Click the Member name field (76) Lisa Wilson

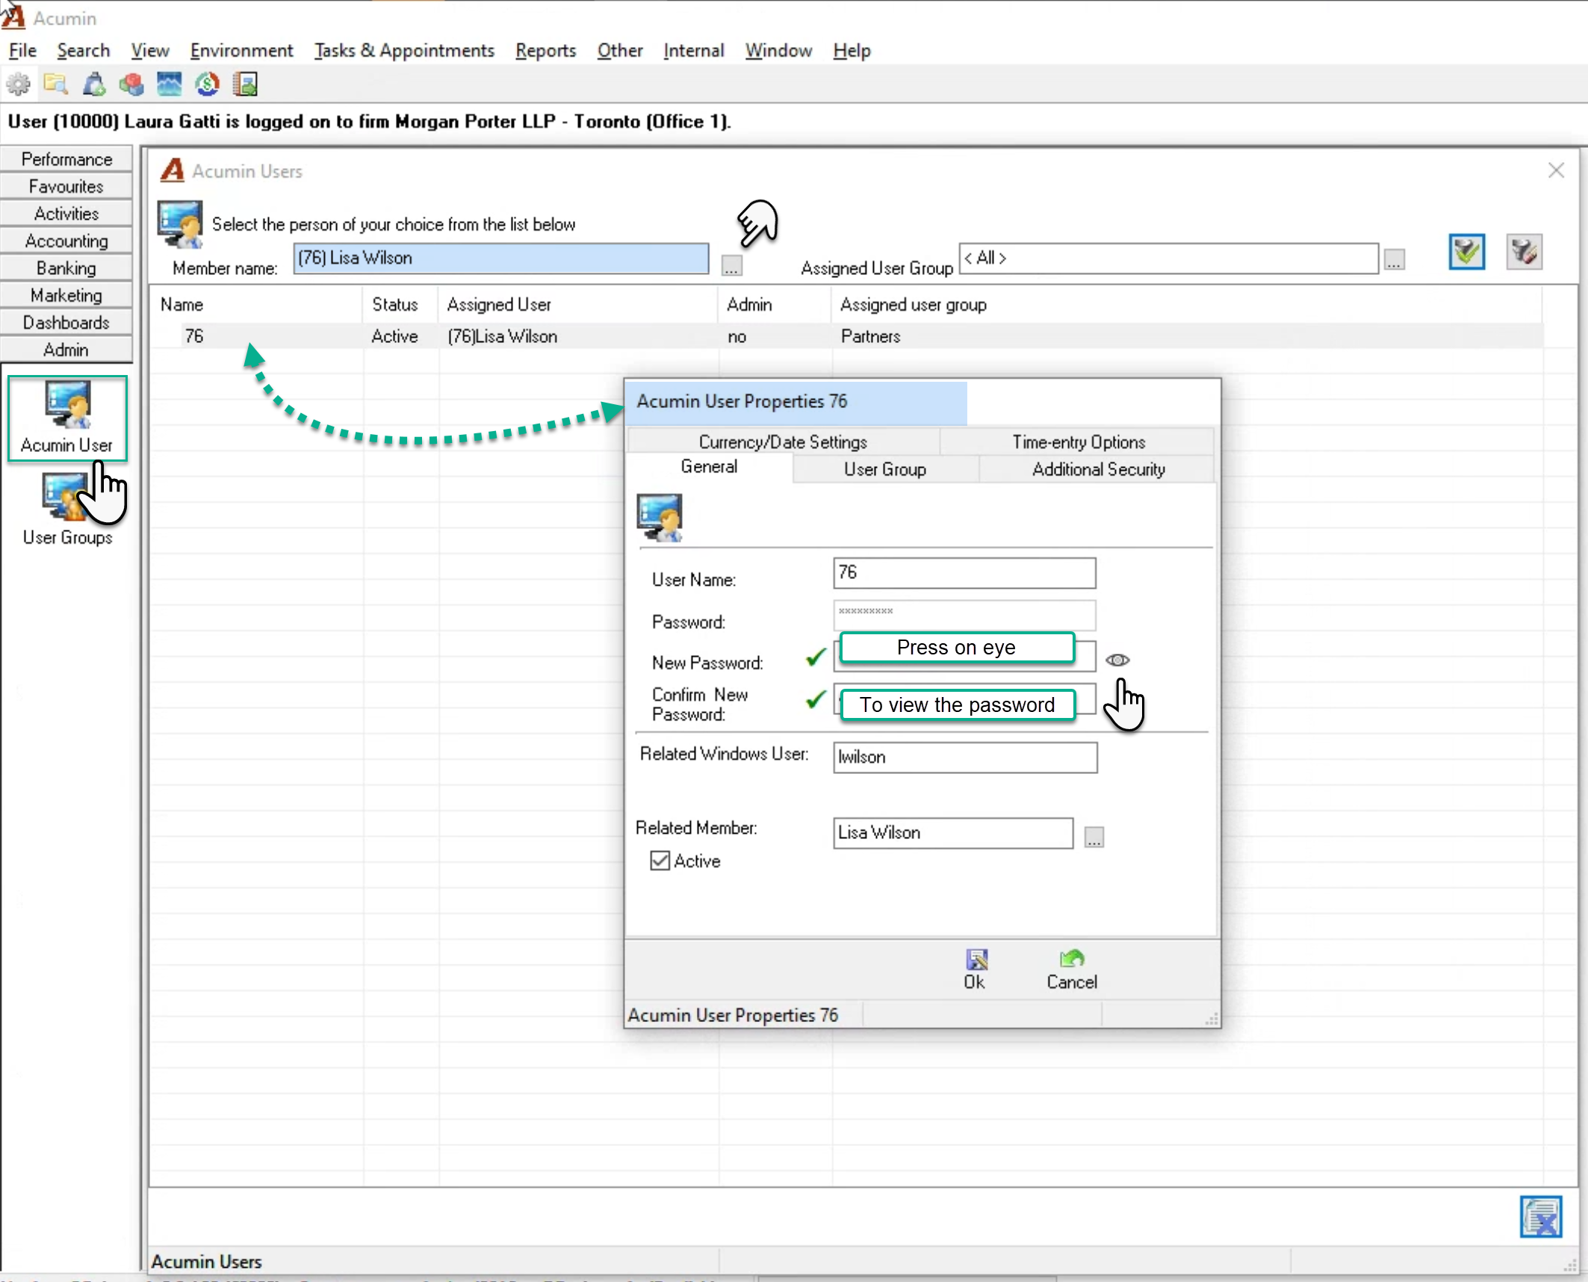(501, 258)
